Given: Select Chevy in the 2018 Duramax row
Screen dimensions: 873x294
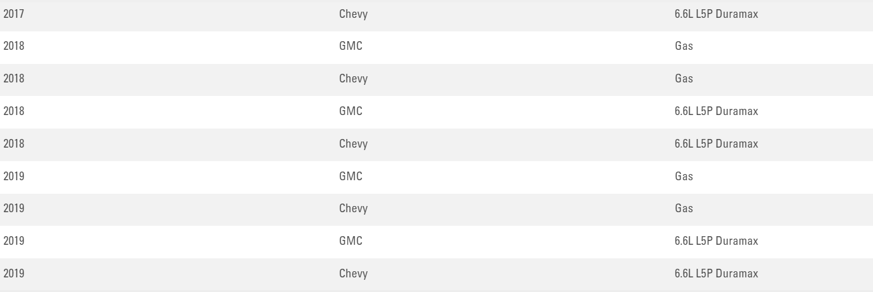Looking at the screenshot, I should coord(353,144).
